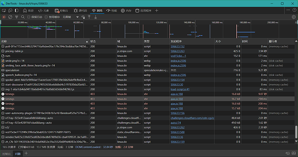Select speech_balloon.png?v=14 request
The width and height of the screenshot is (298, 157).
147,75
